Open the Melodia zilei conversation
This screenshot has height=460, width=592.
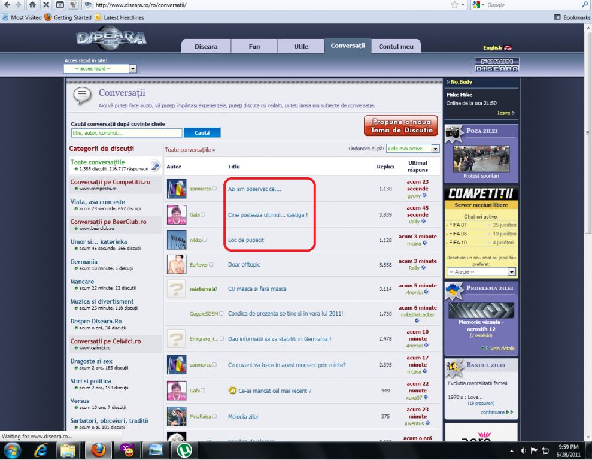point(243,416)
